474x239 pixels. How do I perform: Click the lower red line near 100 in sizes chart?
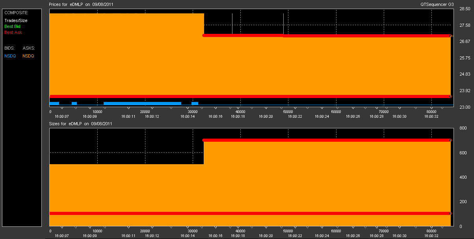point(250,213)
